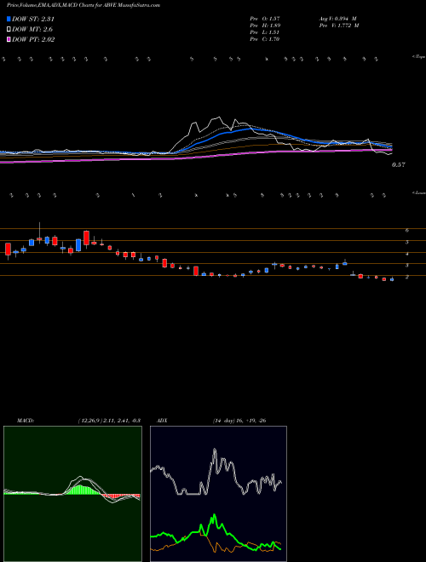Click the 'Pre C: 1.70' close value

tap(265, 39)
